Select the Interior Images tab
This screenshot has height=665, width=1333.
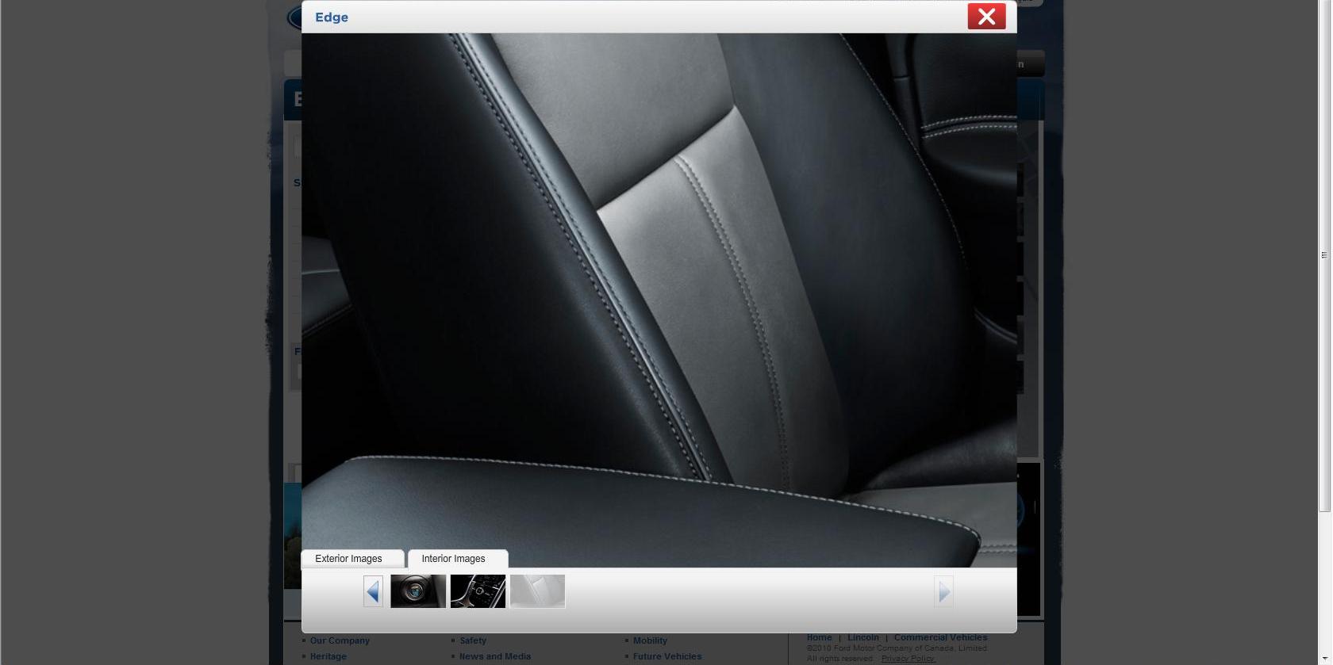pos(454,559)
